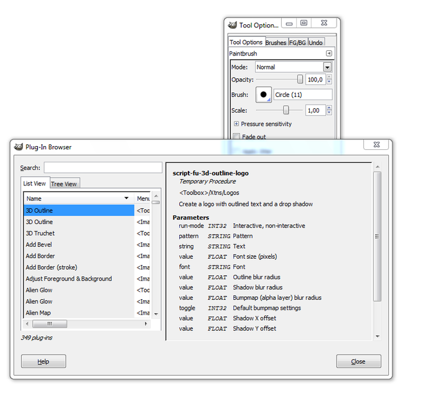The image size is (423, 408).
Task: Minimize the Tool Options window
Action: click(x=289, y=23)
